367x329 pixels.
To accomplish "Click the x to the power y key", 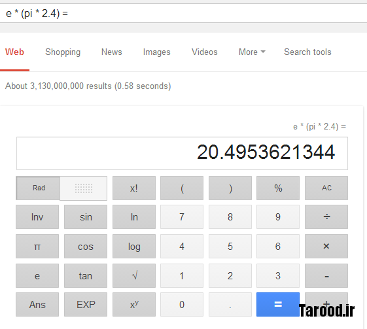I will point(134,304).
